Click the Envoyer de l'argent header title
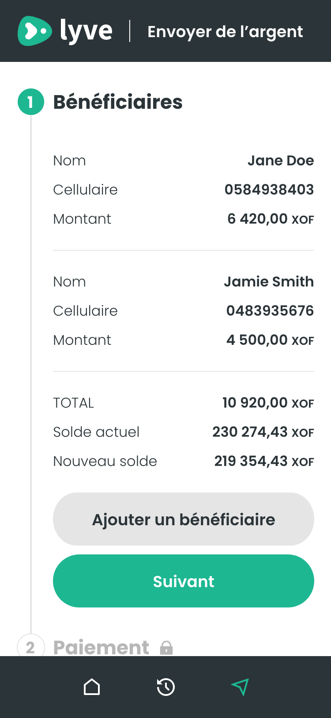Viewport: 331px width, 718px height. 225,32
